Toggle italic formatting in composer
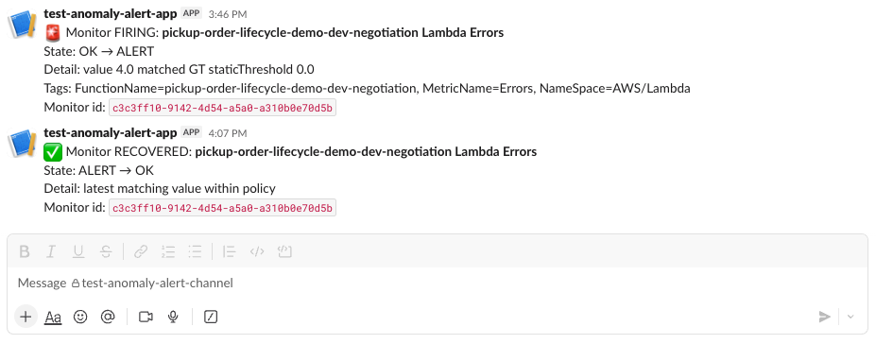Viewport: 876px width, 344px height. (x=51, y=251)
